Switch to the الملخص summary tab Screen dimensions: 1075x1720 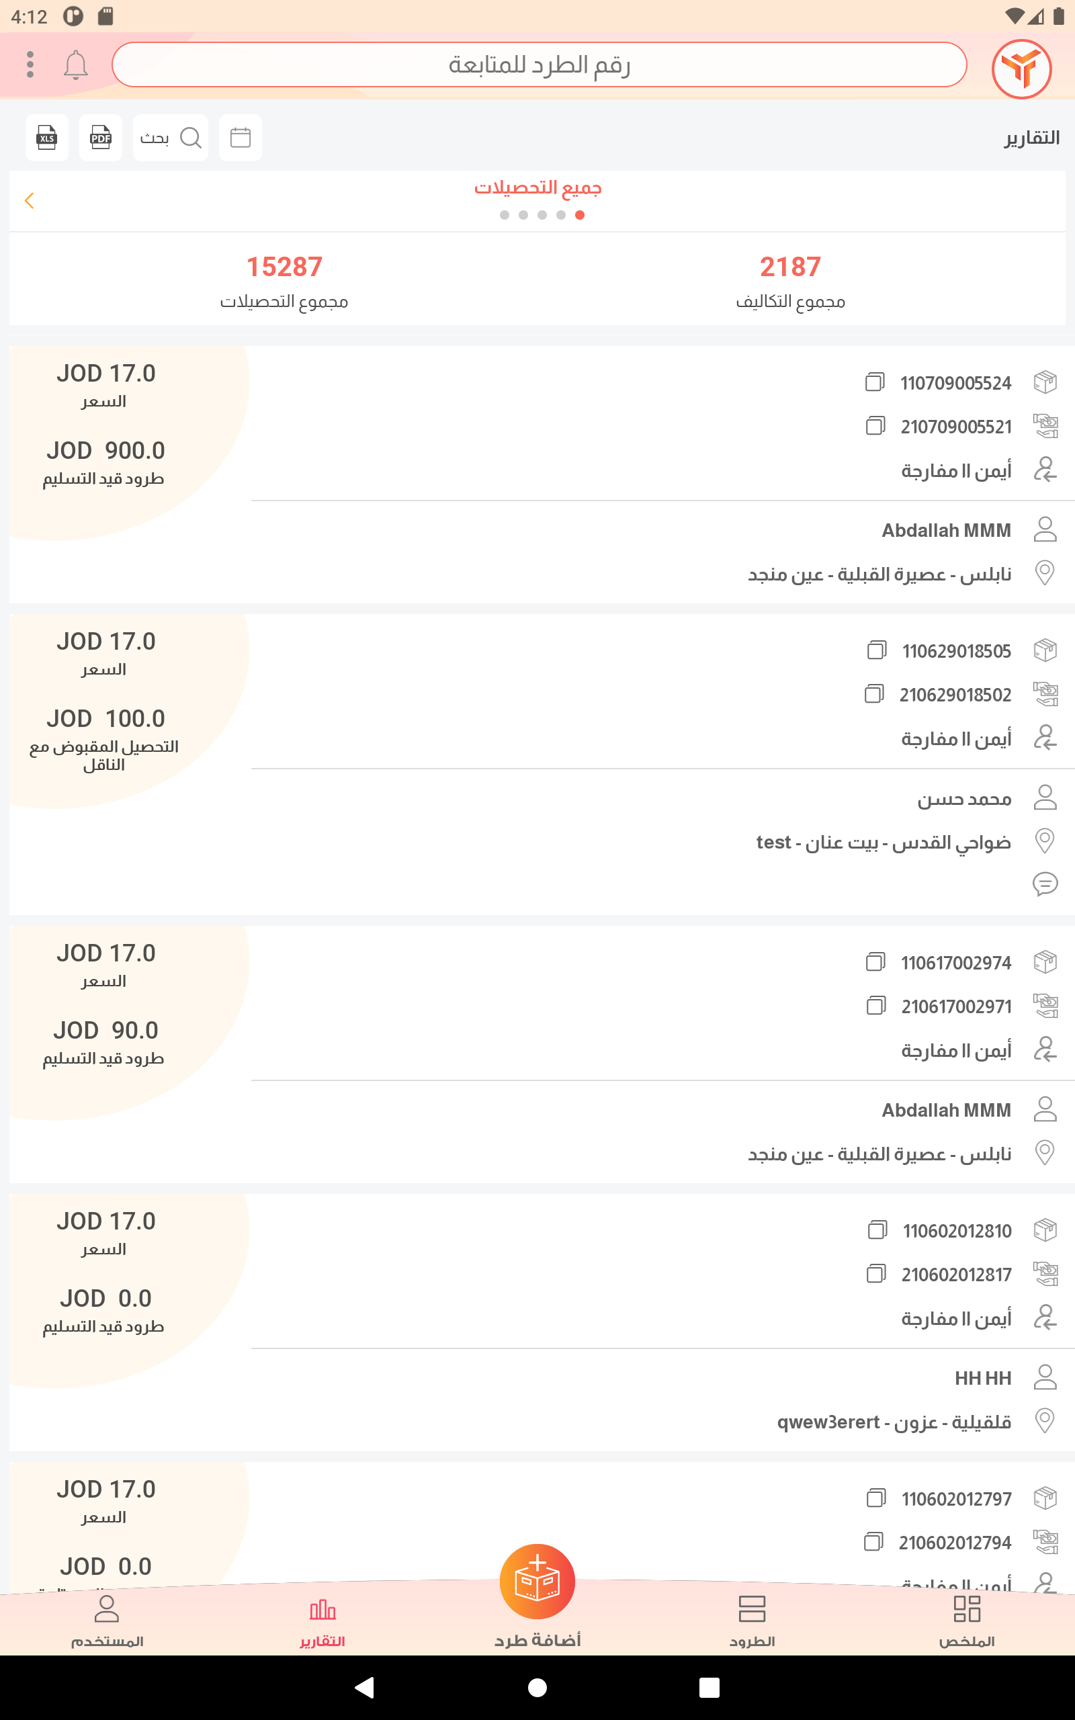(966, 1621)
